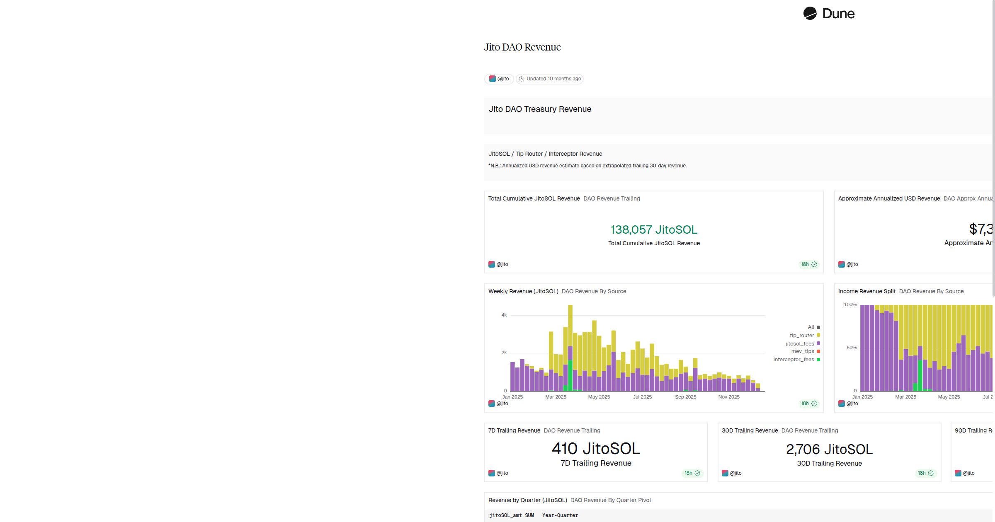
Task: Click the verified icon next to 18h on 7D Trailing card
Action: pyautogui.click(x=698, y=473)
